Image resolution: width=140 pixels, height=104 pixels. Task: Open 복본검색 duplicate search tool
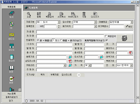pyautogui.click(x=50, y=15)
